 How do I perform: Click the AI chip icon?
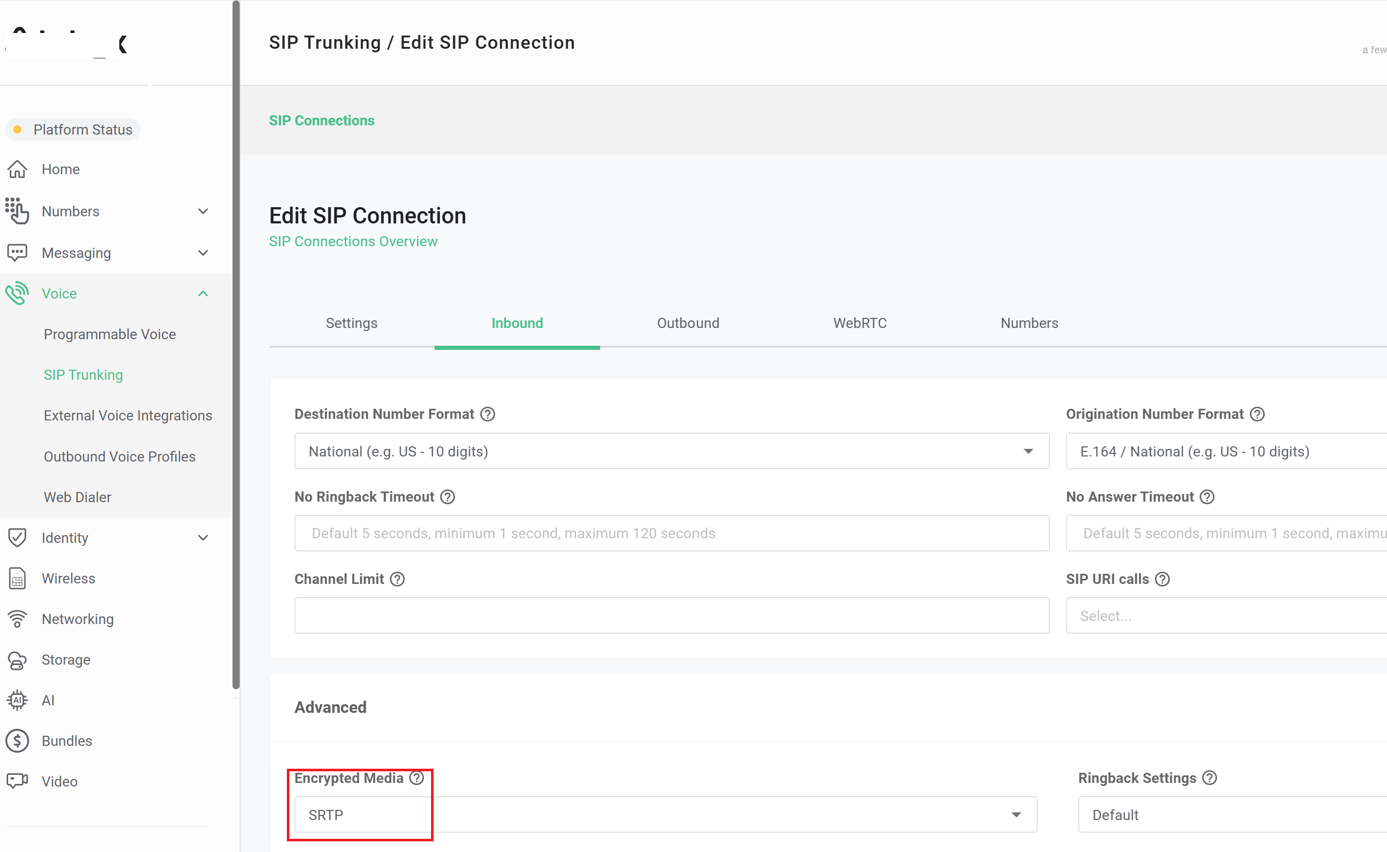pos(17,700)
